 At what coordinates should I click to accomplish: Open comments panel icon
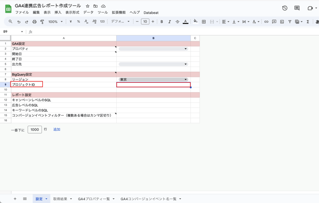(x=297, y=8)
